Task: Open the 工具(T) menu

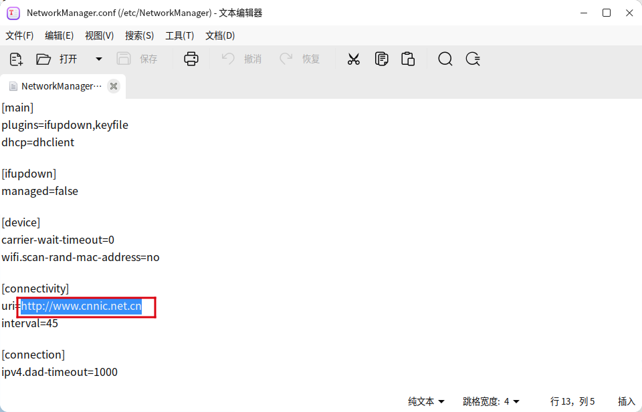Action: [x=179, y=35]
